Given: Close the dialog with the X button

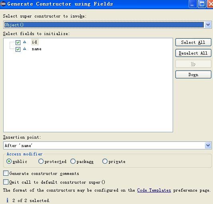Looking at the screenshot, I should tap(210, 4).
